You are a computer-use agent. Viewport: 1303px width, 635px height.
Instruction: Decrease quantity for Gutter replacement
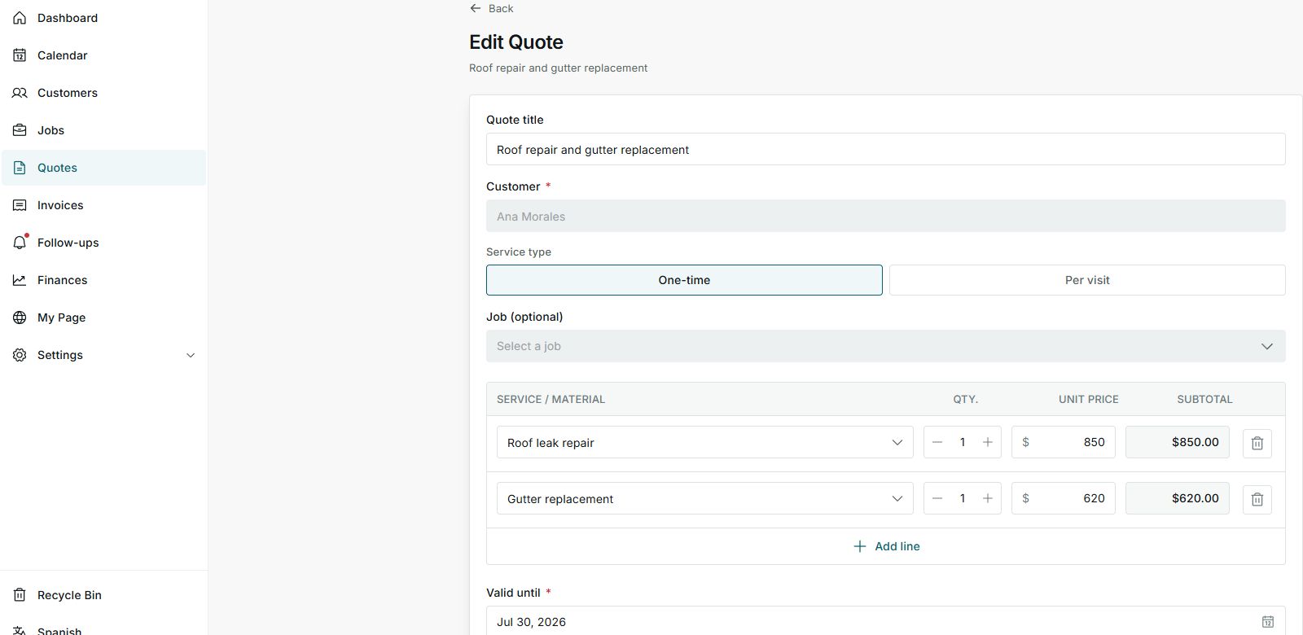tap(937, 498)
